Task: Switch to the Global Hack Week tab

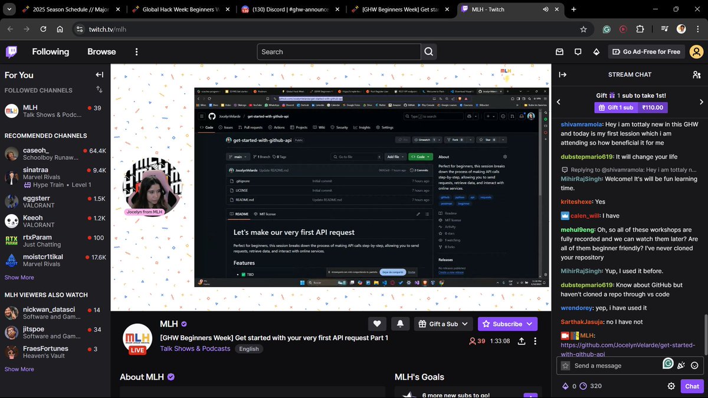Action: click(181, 9)
